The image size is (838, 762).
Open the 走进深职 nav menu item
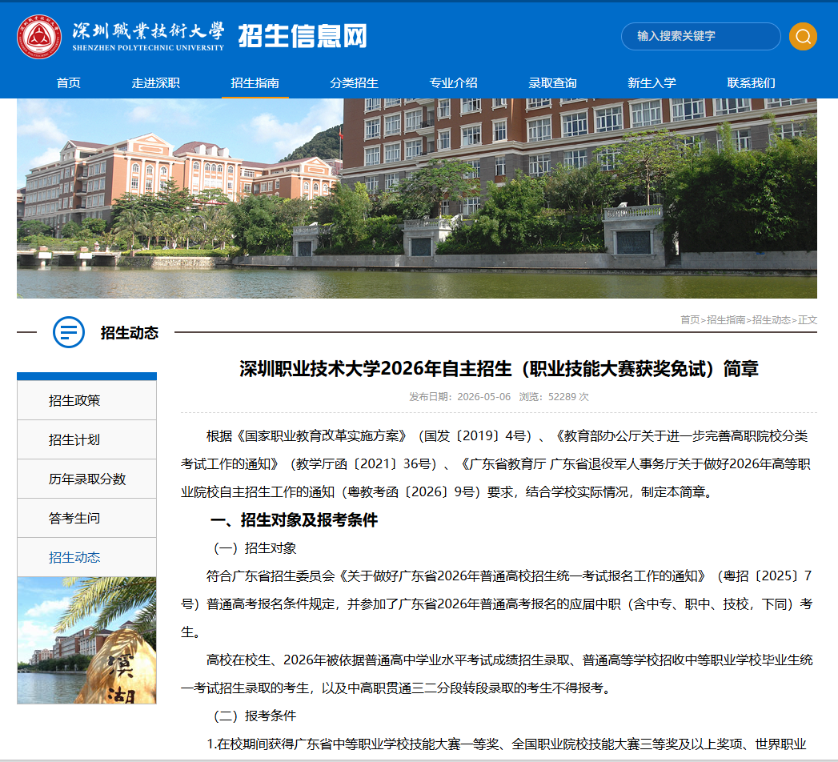[x=155, y=82]
